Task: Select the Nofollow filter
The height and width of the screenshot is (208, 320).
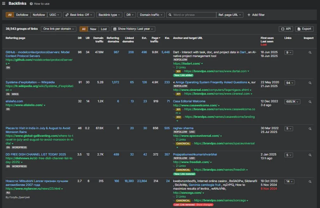Action: pyautogui.click(x=39, y=15)
